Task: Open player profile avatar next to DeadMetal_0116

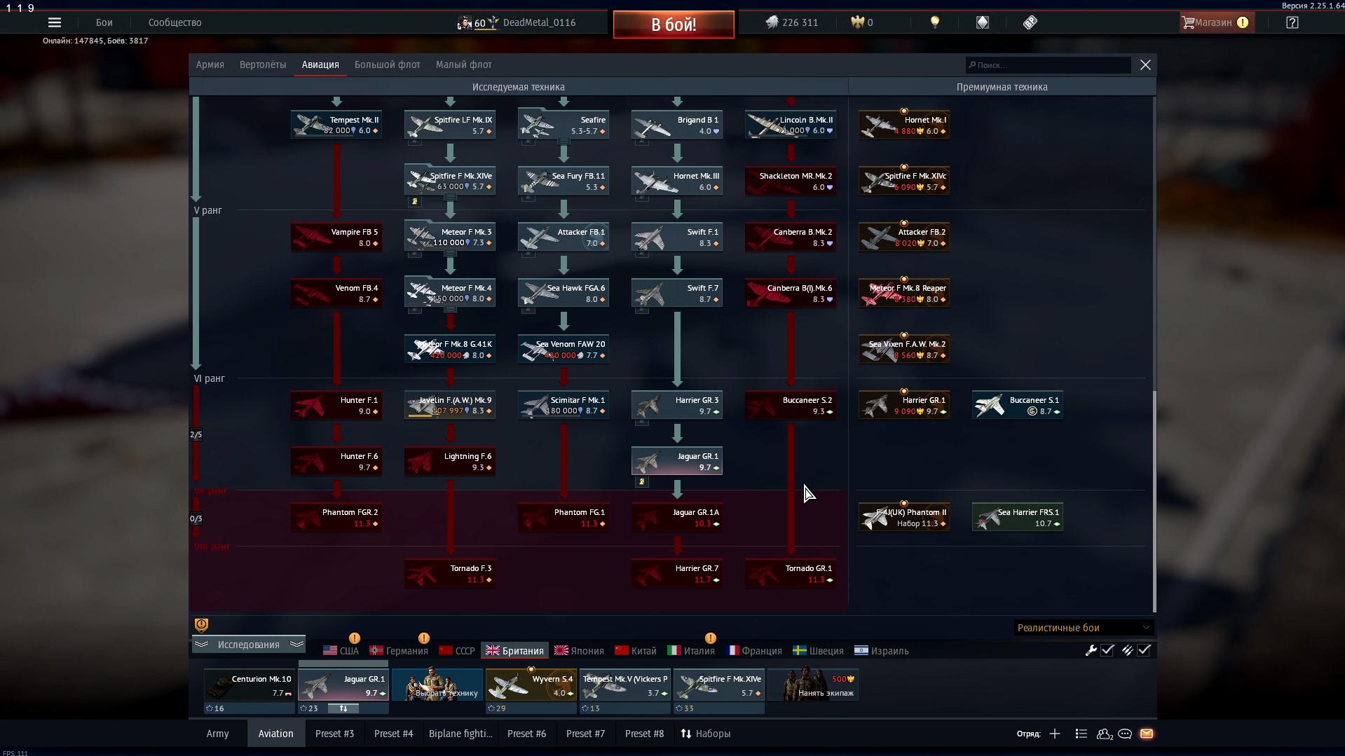Action: pyautogui.click(x=465, y=22)
